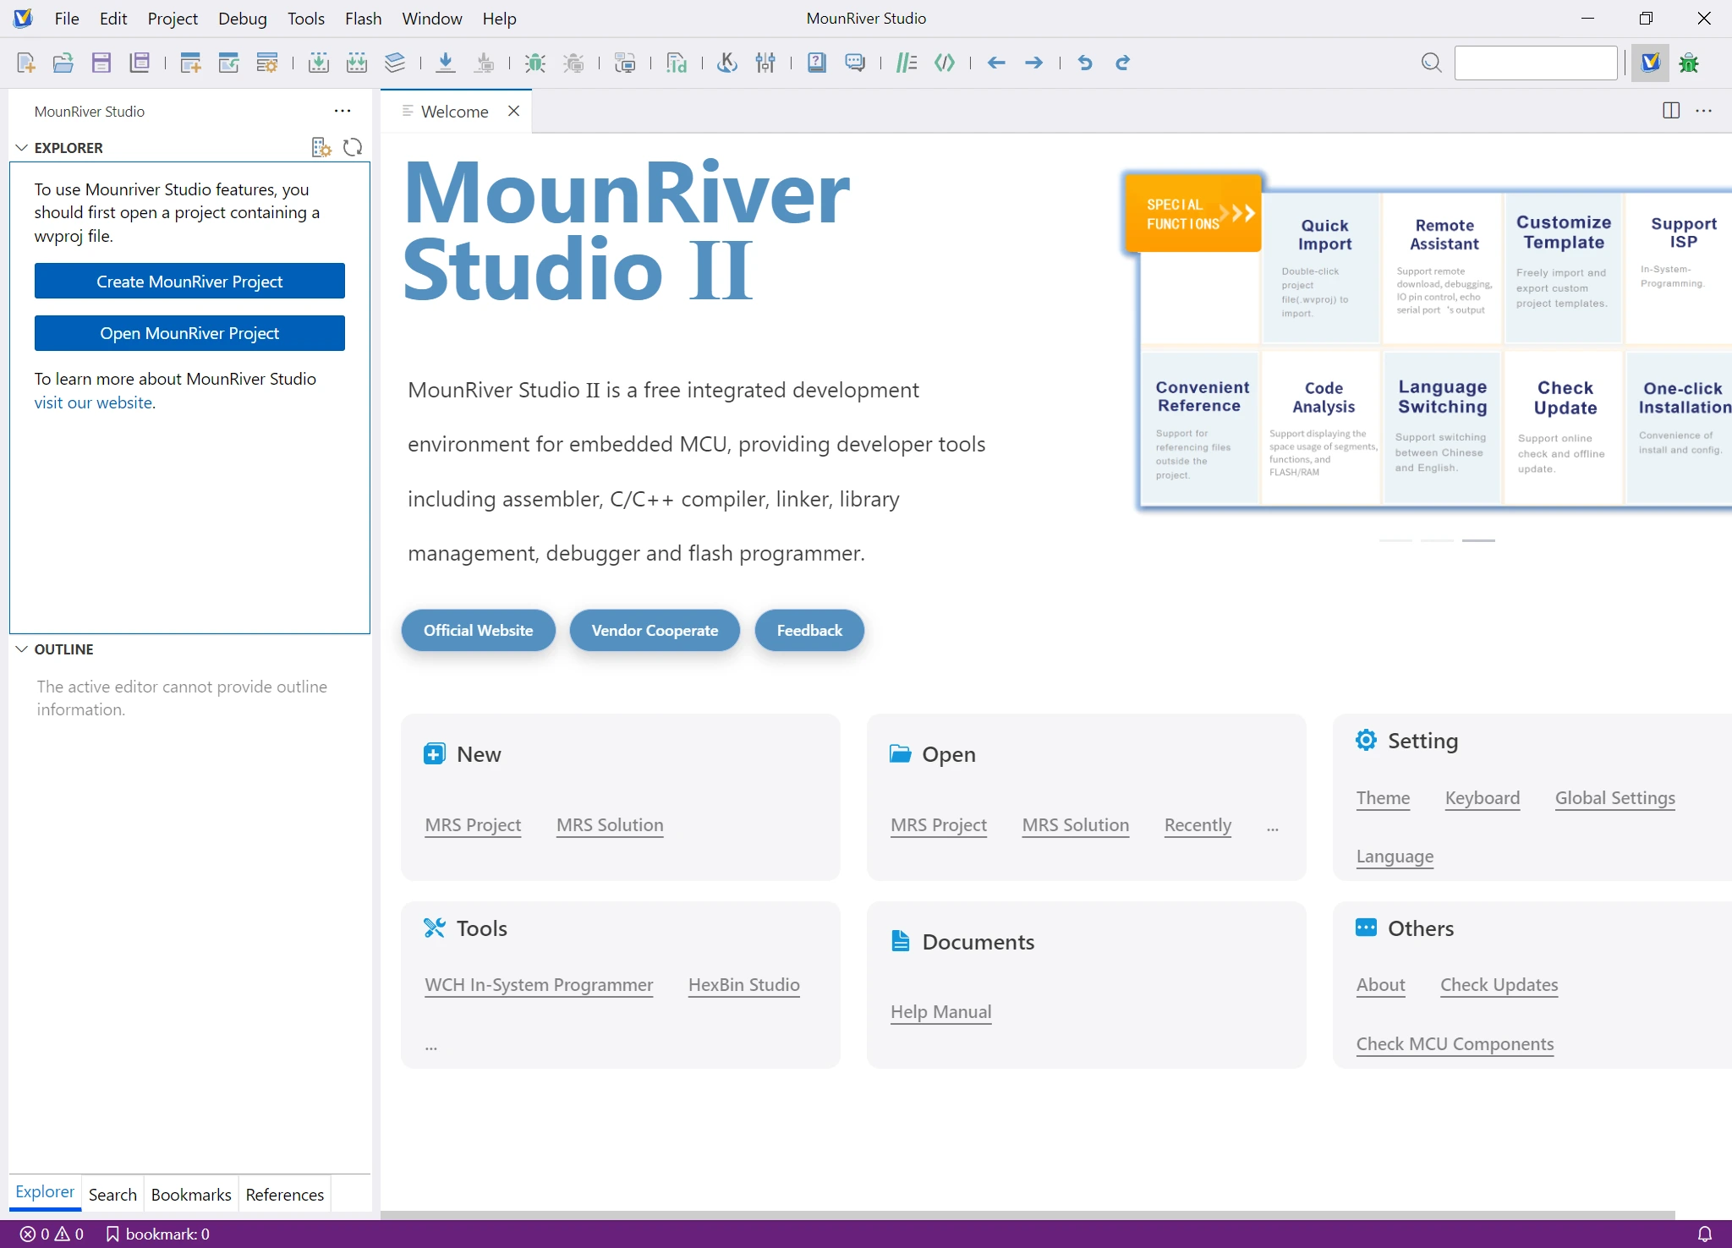The width and height of the screenshot is (1732, 1248).
Task: Switch to the References tab
Action: pyautogui.click(x=285, y=1195)
